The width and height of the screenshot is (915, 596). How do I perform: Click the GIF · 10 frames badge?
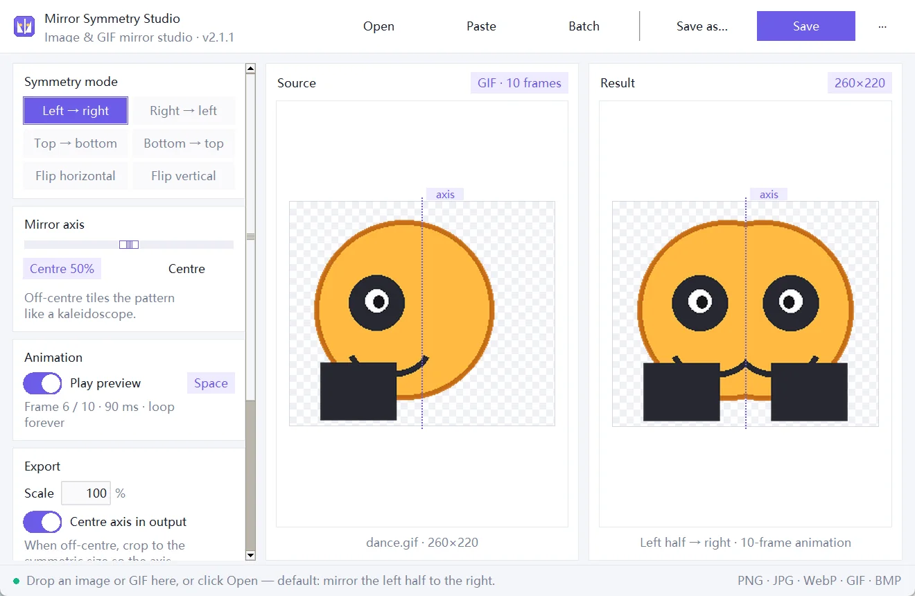click(x=519, y=83)
